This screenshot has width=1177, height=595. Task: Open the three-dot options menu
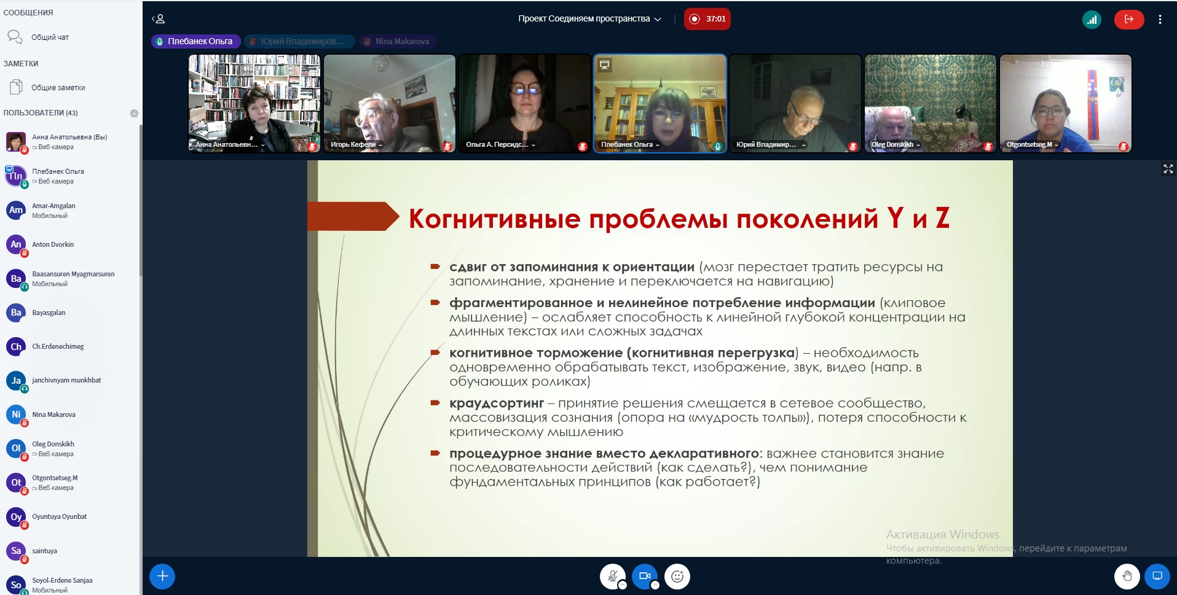pyautogui.click(x=1160, y=19)
